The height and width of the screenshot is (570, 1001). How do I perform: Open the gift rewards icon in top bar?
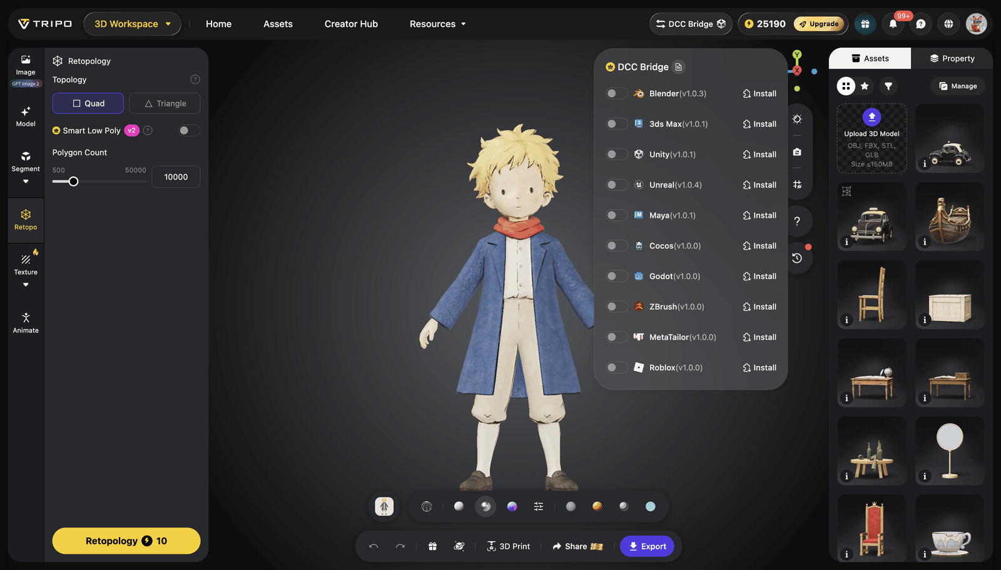tap(865, 24)
